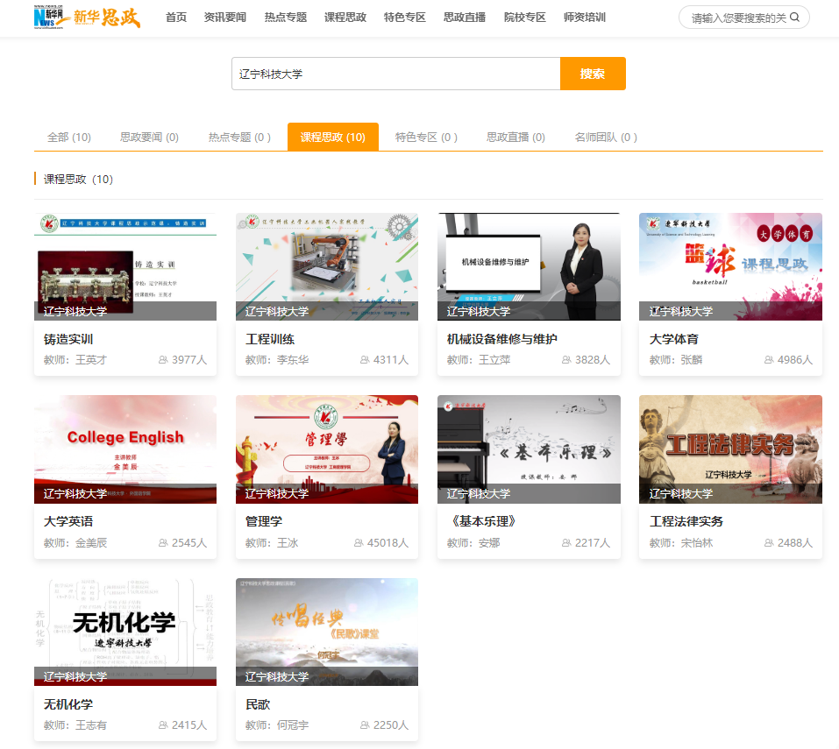Screen dimensions: 839x749
Task: Click the 机械设备维修与维护 course title
Action: pyautogui.click(x=501, y=339)
